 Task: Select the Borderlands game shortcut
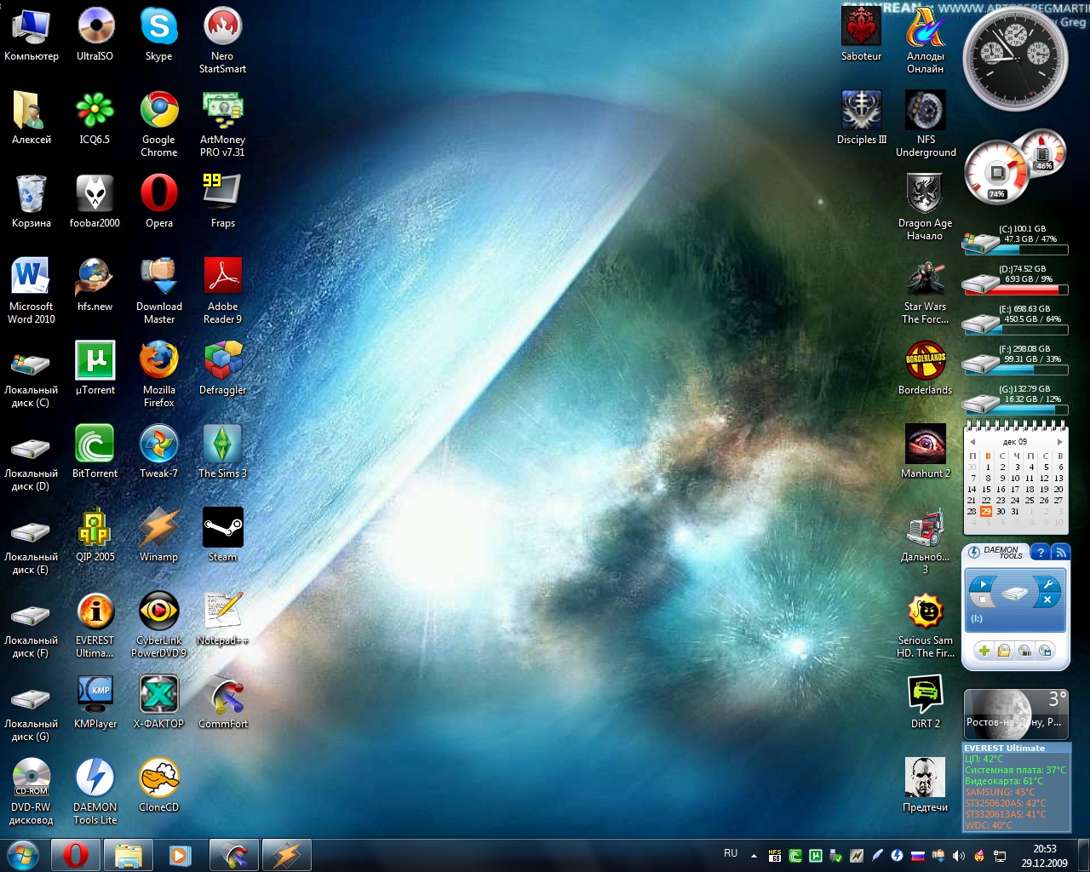(x=925, y=368)
